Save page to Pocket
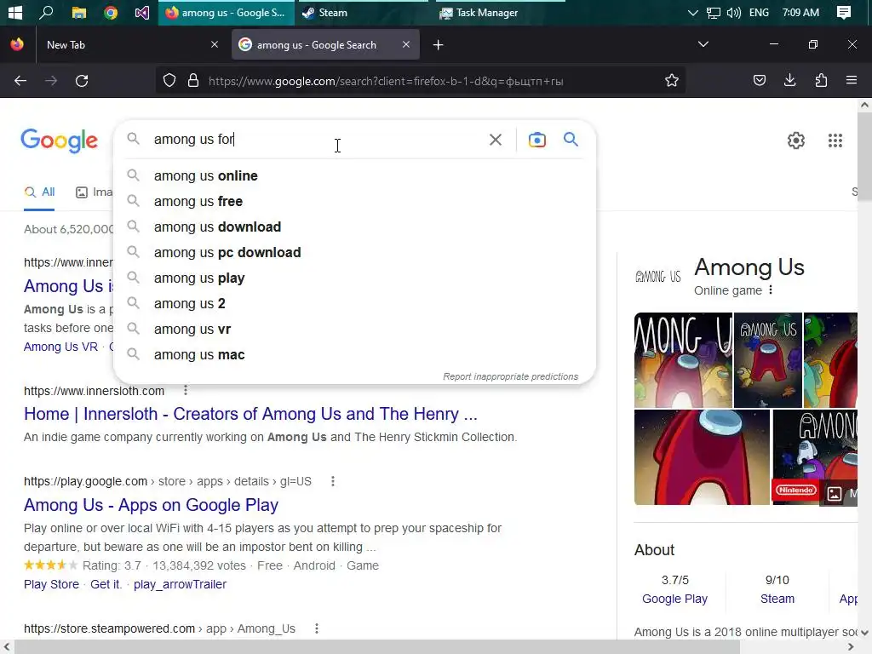The height and width of the screenshot is (654, 872). tap(759, 81)
